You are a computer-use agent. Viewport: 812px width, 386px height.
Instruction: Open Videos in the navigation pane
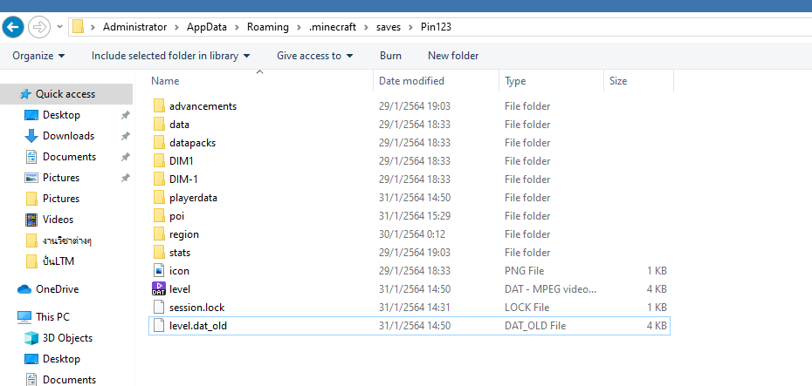pos(58,220)
